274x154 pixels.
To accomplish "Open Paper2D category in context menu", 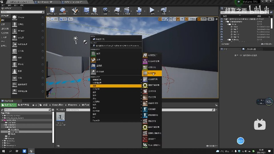I will coord(116,121).
